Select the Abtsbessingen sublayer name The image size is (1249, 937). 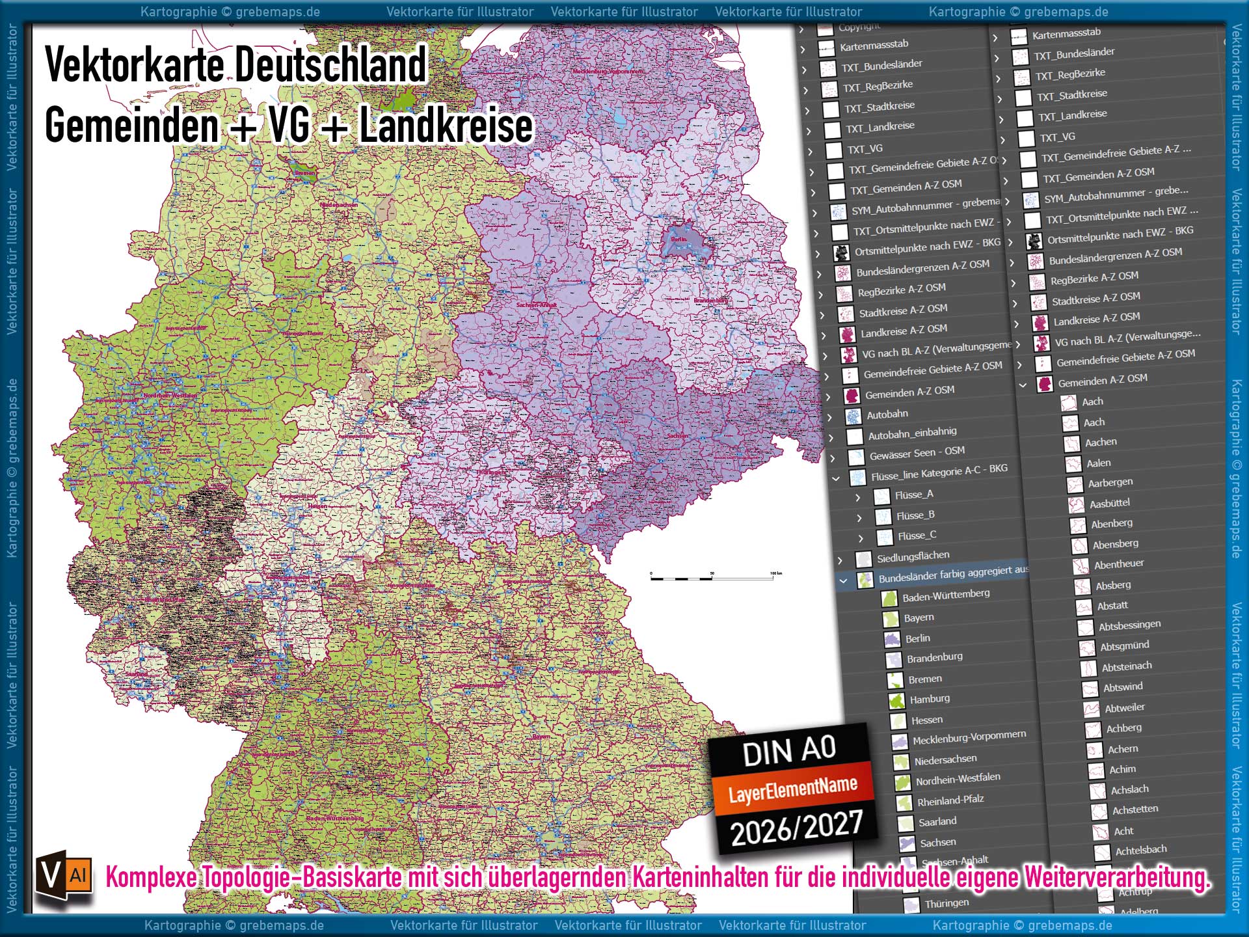coord(1129,625)
